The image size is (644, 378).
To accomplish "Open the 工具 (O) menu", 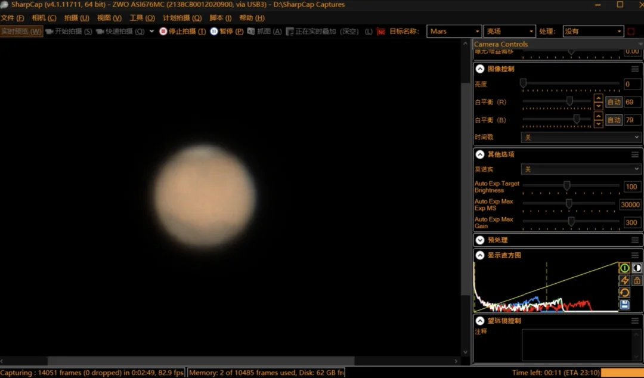I will pos(142,18).
